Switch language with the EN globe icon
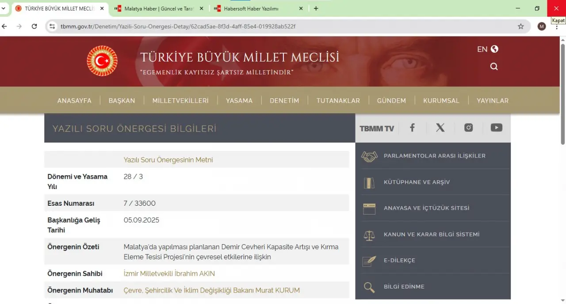 click(488, 49)
